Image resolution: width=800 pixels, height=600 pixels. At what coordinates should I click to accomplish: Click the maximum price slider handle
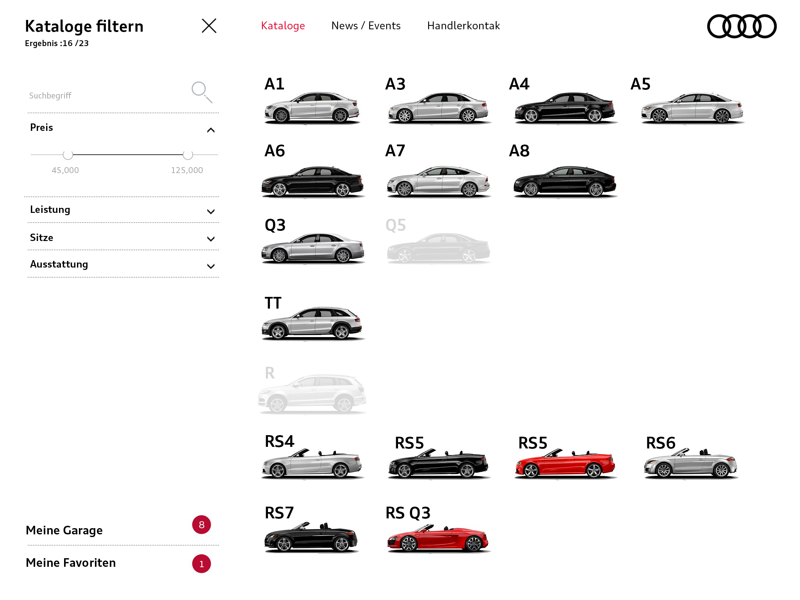[188, 155]
